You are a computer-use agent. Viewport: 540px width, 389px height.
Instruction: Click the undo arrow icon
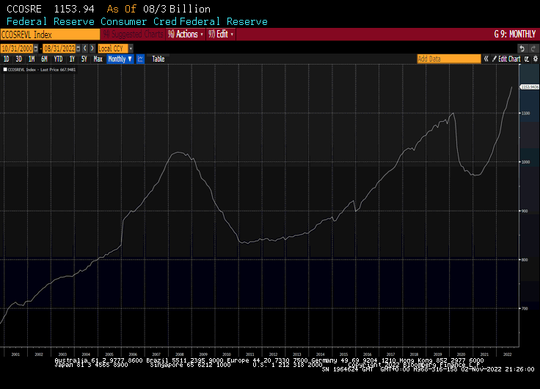coord(522,48)
